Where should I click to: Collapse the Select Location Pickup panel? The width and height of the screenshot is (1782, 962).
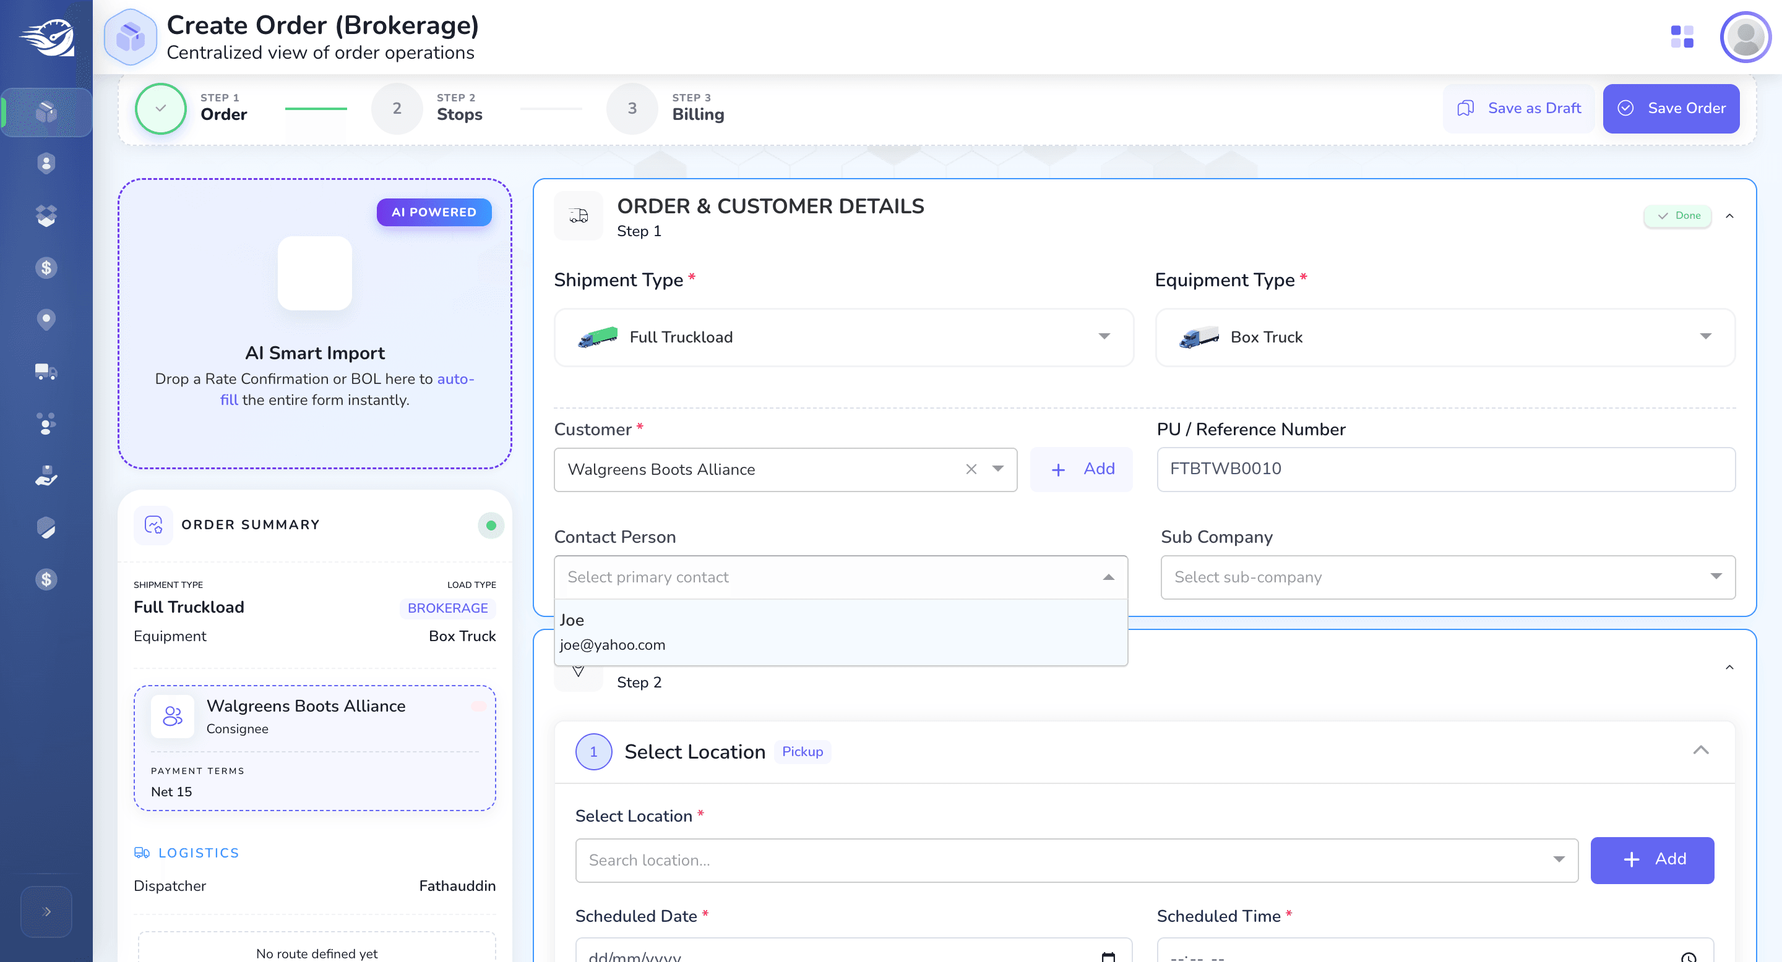pos(1700,751)
